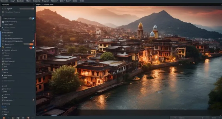Click the last reddish icon in bottom toolbar
222x119 pixels.
click(28, 118)
